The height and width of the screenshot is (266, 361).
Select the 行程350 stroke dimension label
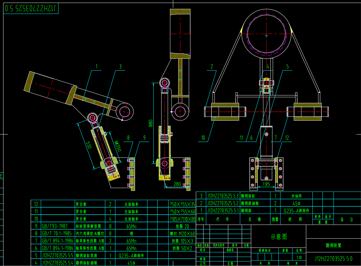[118, 146]
